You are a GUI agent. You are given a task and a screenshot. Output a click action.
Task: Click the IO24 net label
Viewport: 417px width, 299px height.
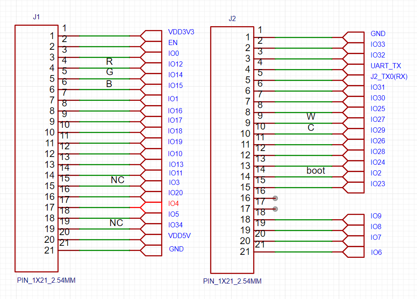(x=378, y=162)
